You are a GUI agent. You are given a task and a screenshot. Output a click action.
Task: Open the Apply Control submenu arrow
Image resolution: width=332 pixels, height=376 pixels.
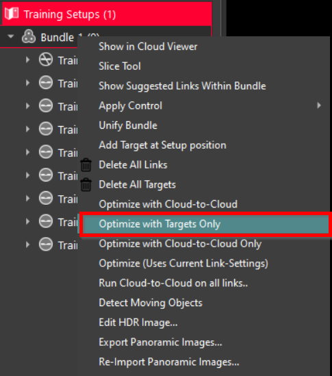[x=318, y=105]
